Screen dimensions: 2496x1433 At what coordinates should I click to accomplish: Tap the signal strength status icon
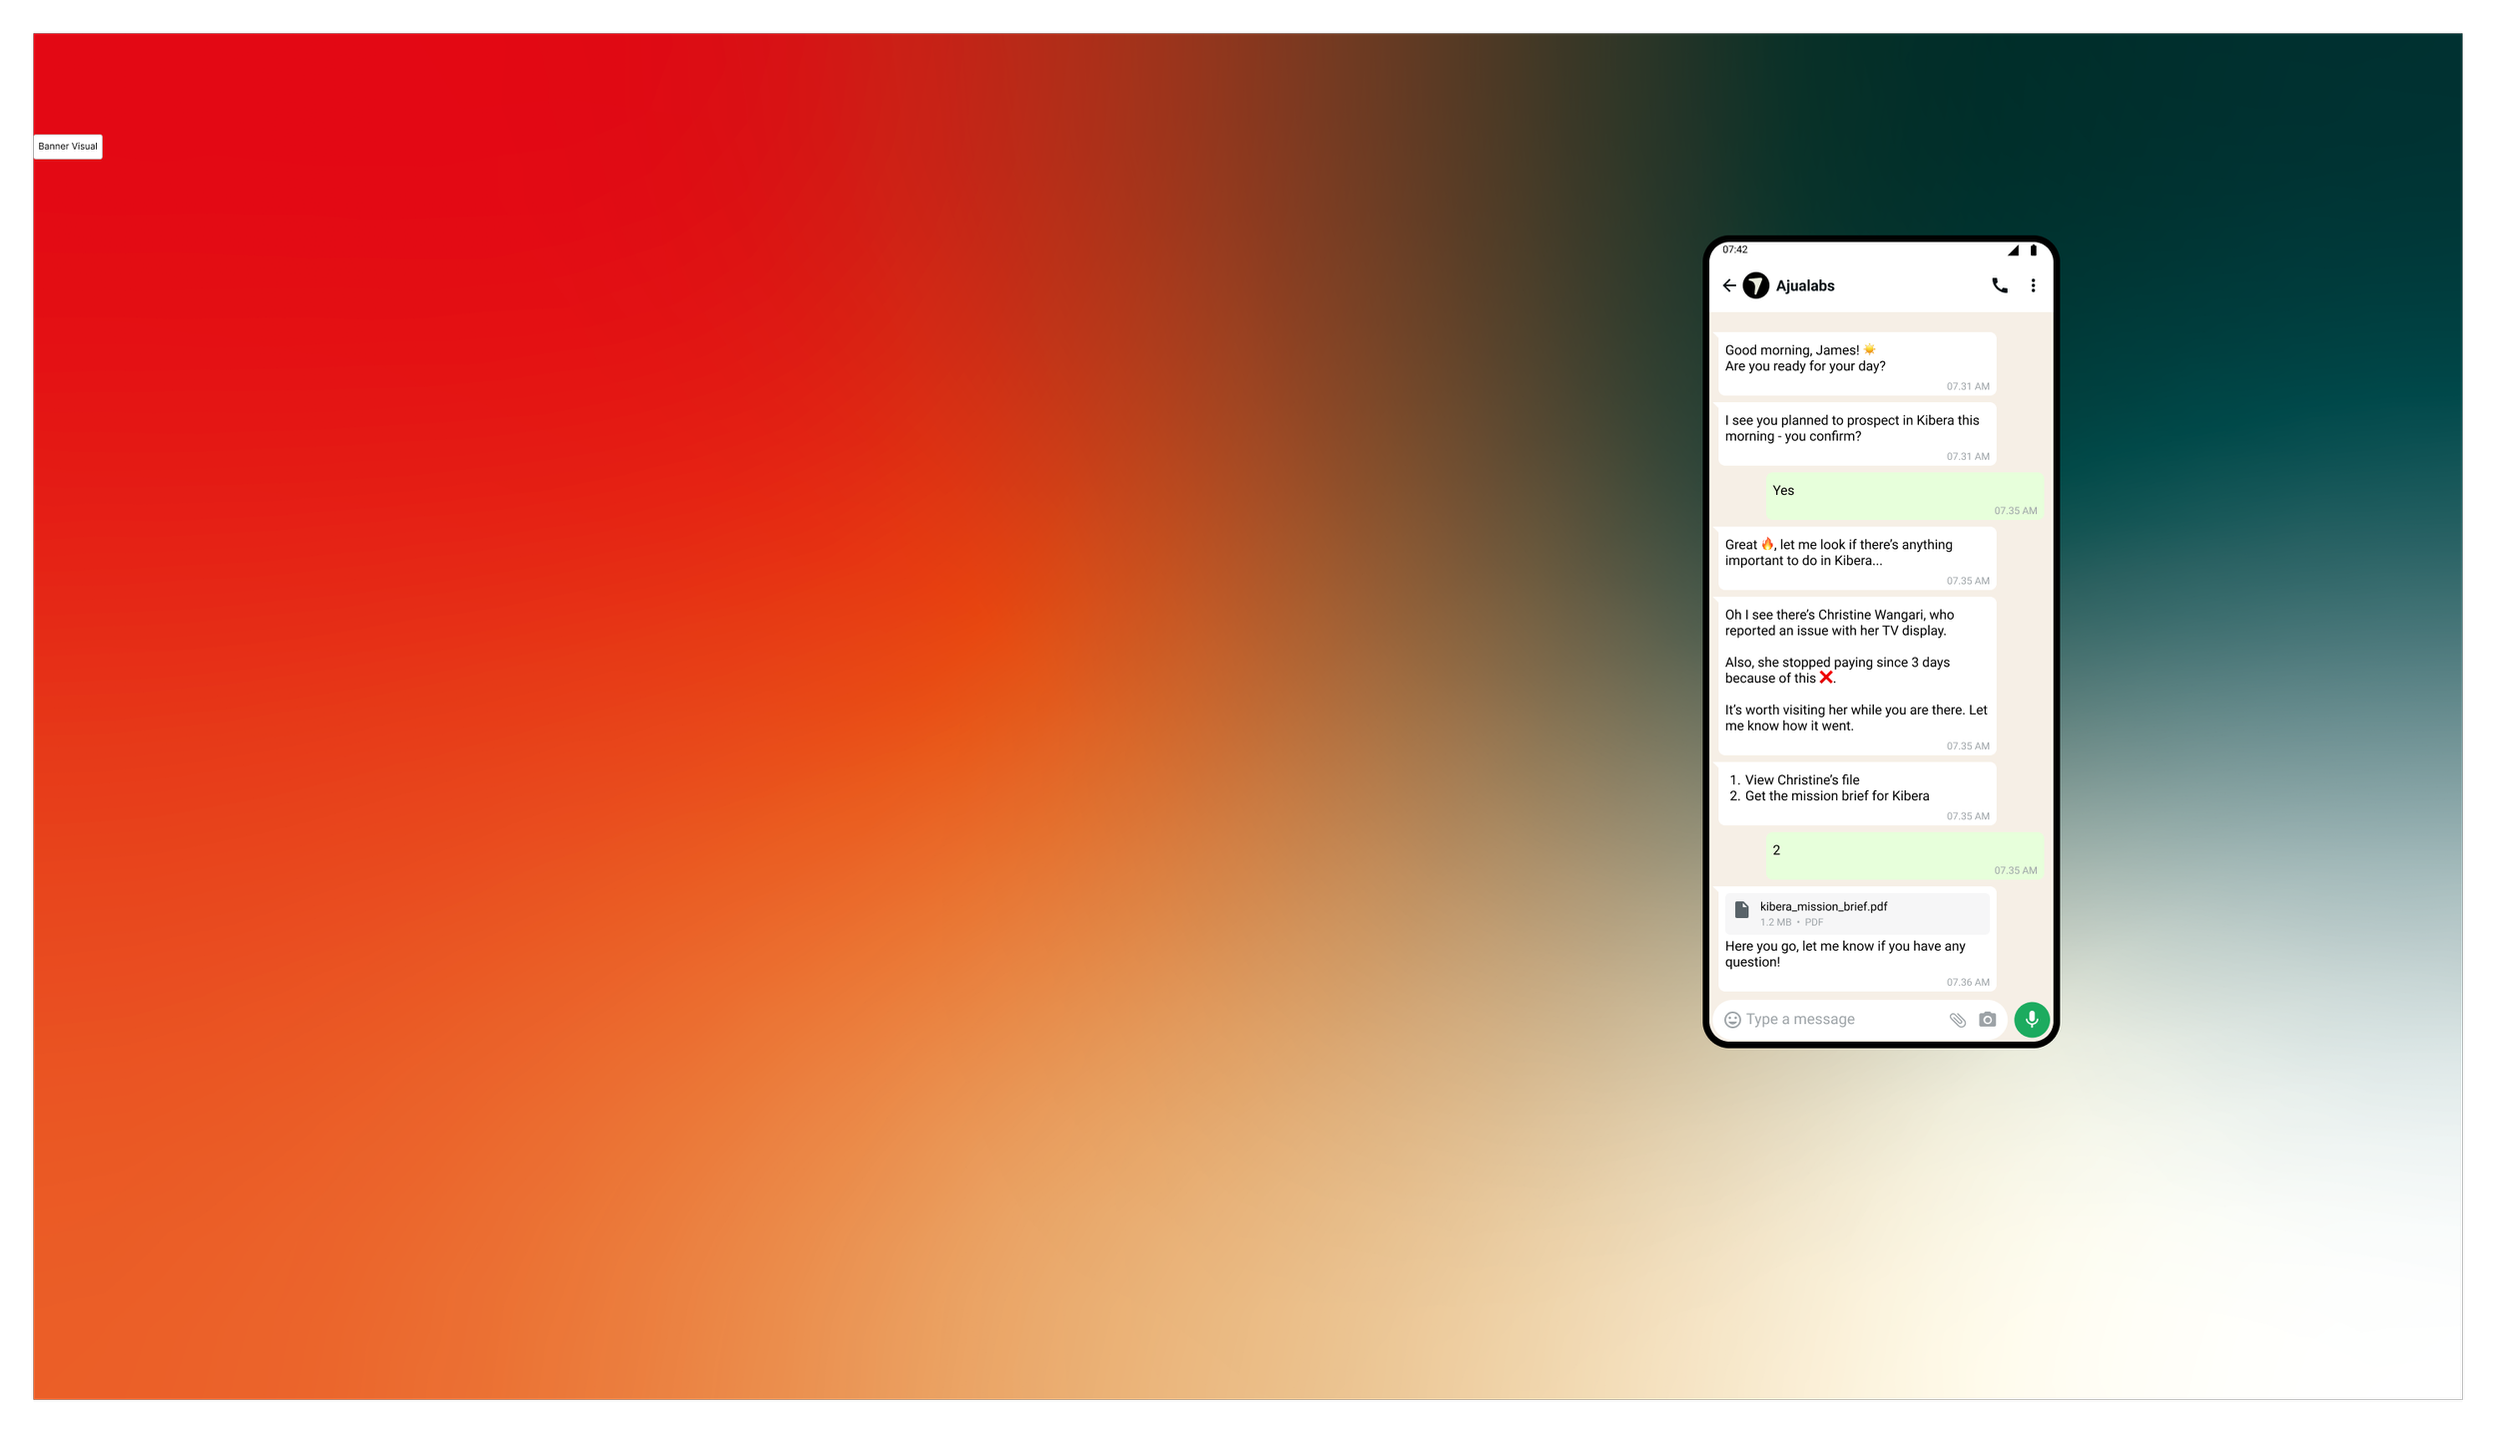pos(2013,250)
